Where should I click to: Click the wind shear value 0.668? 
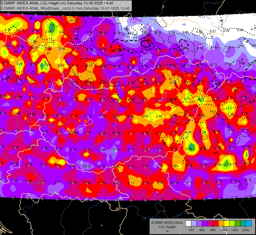(18, 97)
